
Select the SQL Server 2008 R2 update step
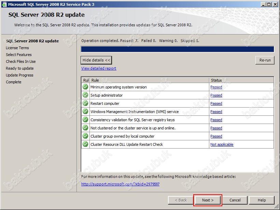(32, 41)
